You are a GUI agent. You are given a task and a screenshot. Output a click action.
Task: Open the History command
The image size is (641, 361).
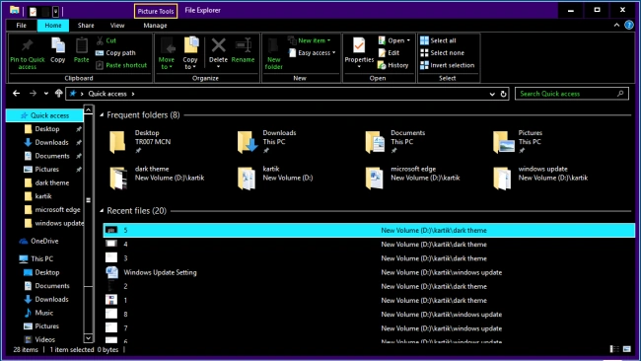pyautogui.click(x=392, y=65)
